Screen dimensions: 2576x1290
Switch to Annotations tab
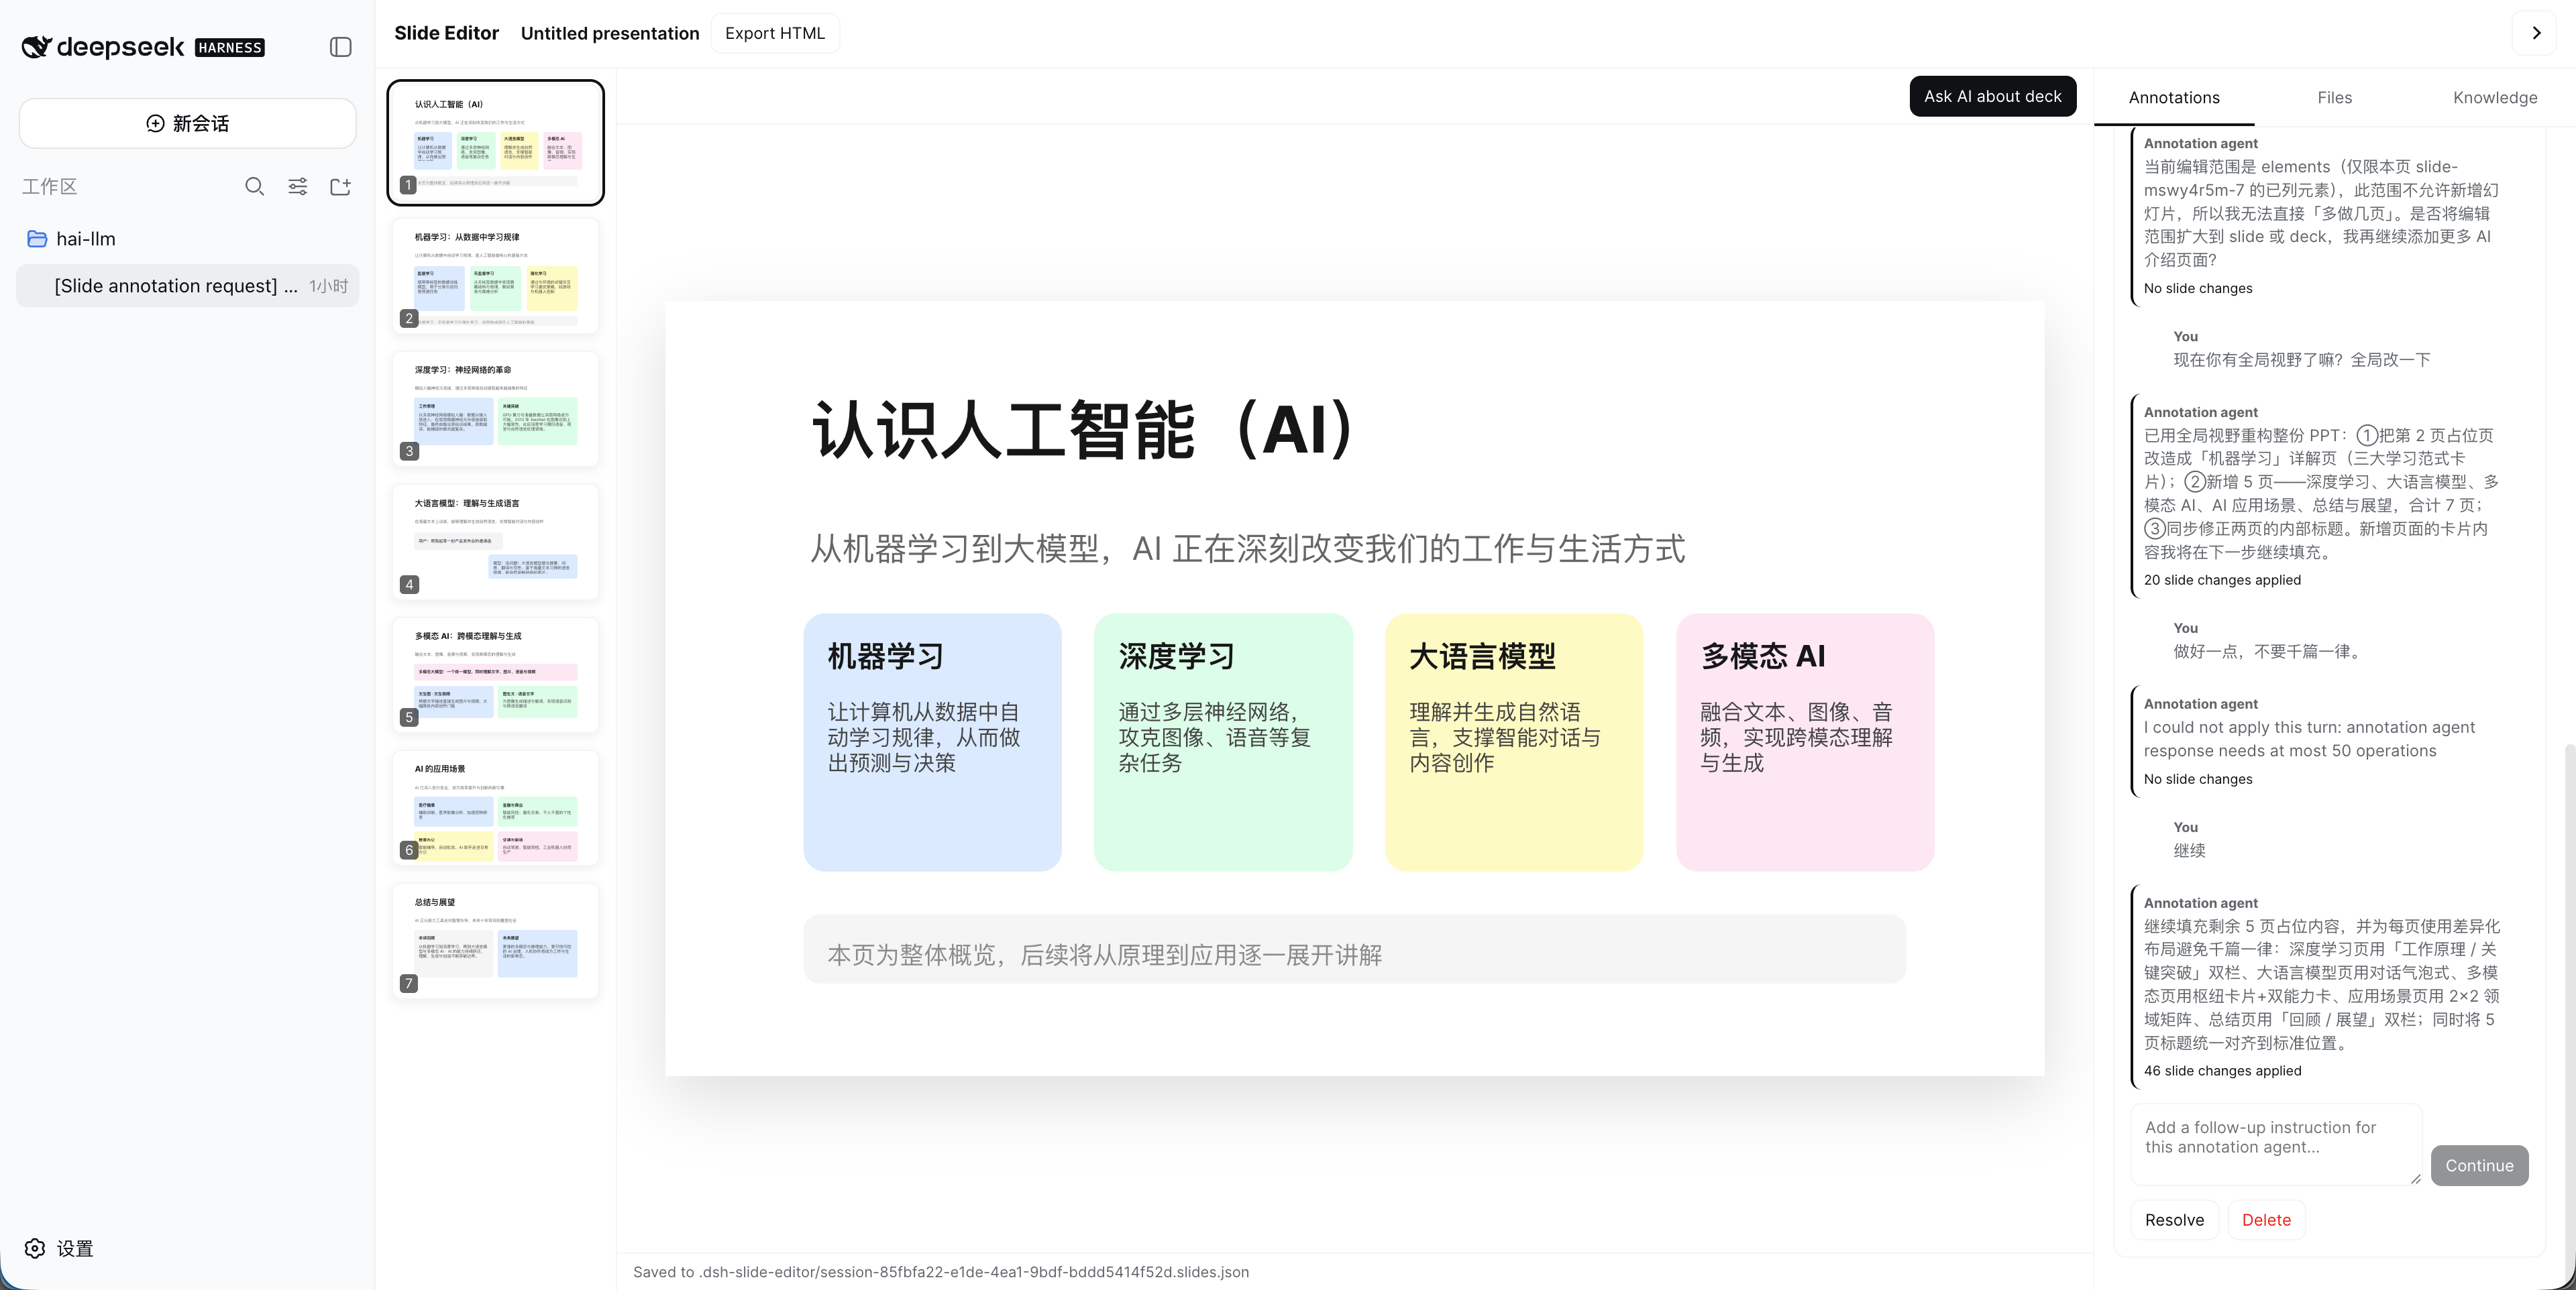[2174, 97]
